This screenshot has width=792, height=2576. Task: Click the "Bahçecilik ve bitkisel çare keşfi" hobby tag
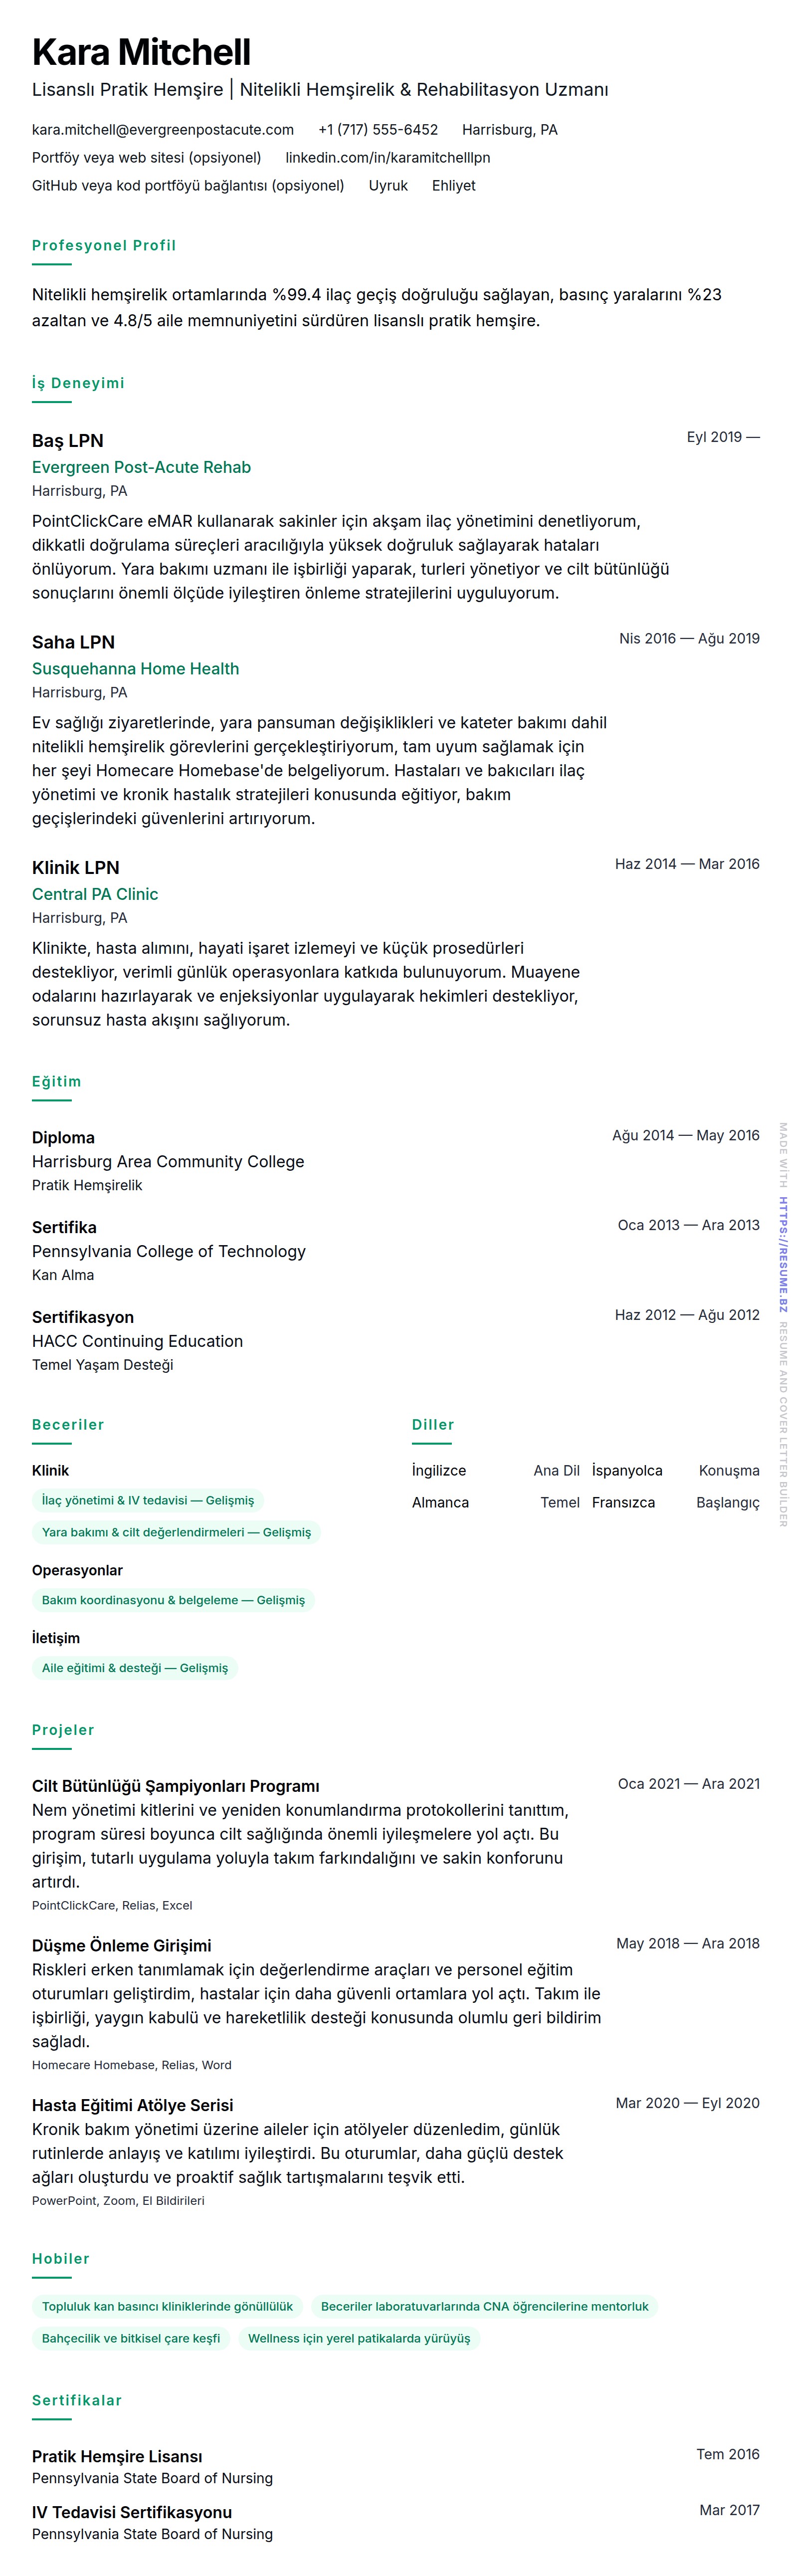(x=131, y=2338)
